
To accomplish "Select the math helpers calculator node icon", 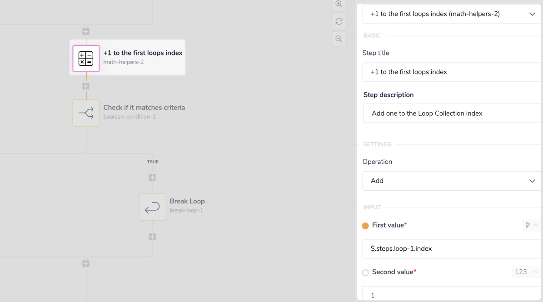I will click(86, 59).
